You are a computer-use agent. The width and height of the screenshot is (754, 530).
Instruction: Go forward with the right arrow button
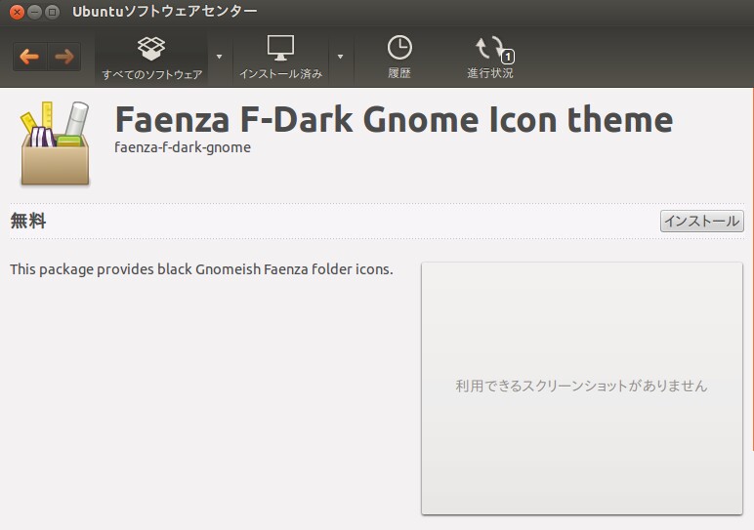point(63,57)
